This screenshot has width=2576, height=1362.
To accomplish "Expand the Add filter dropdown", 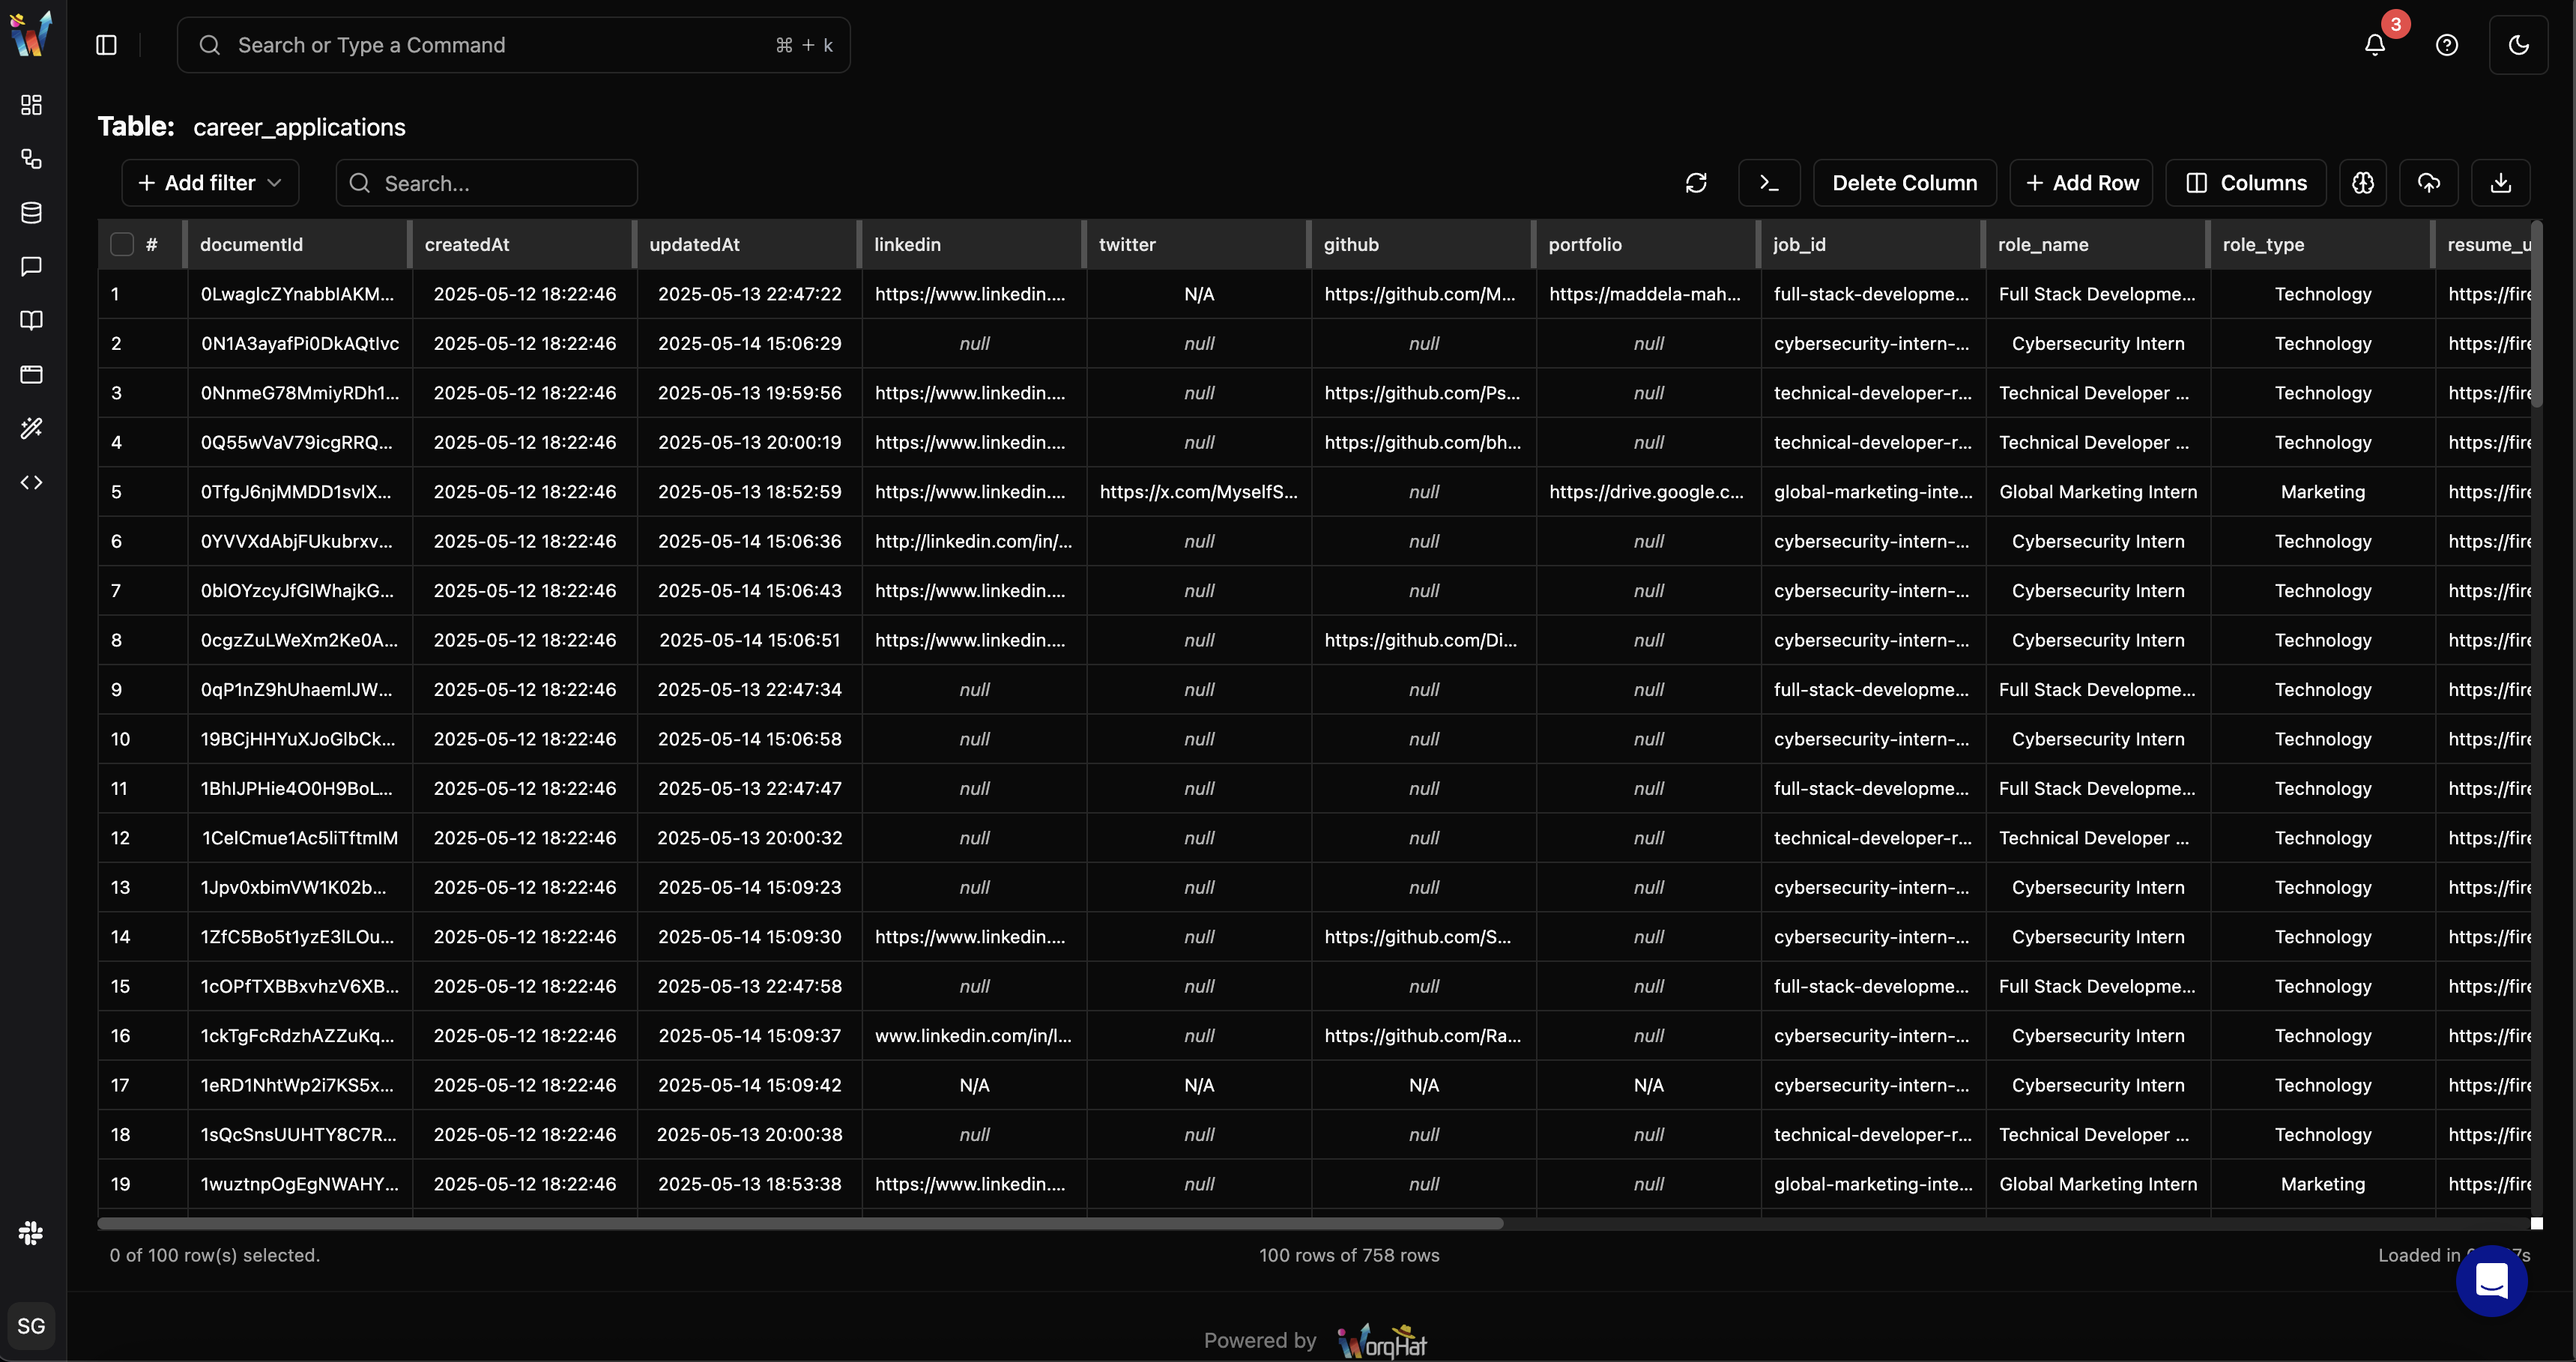I will (x=210, y=183).
